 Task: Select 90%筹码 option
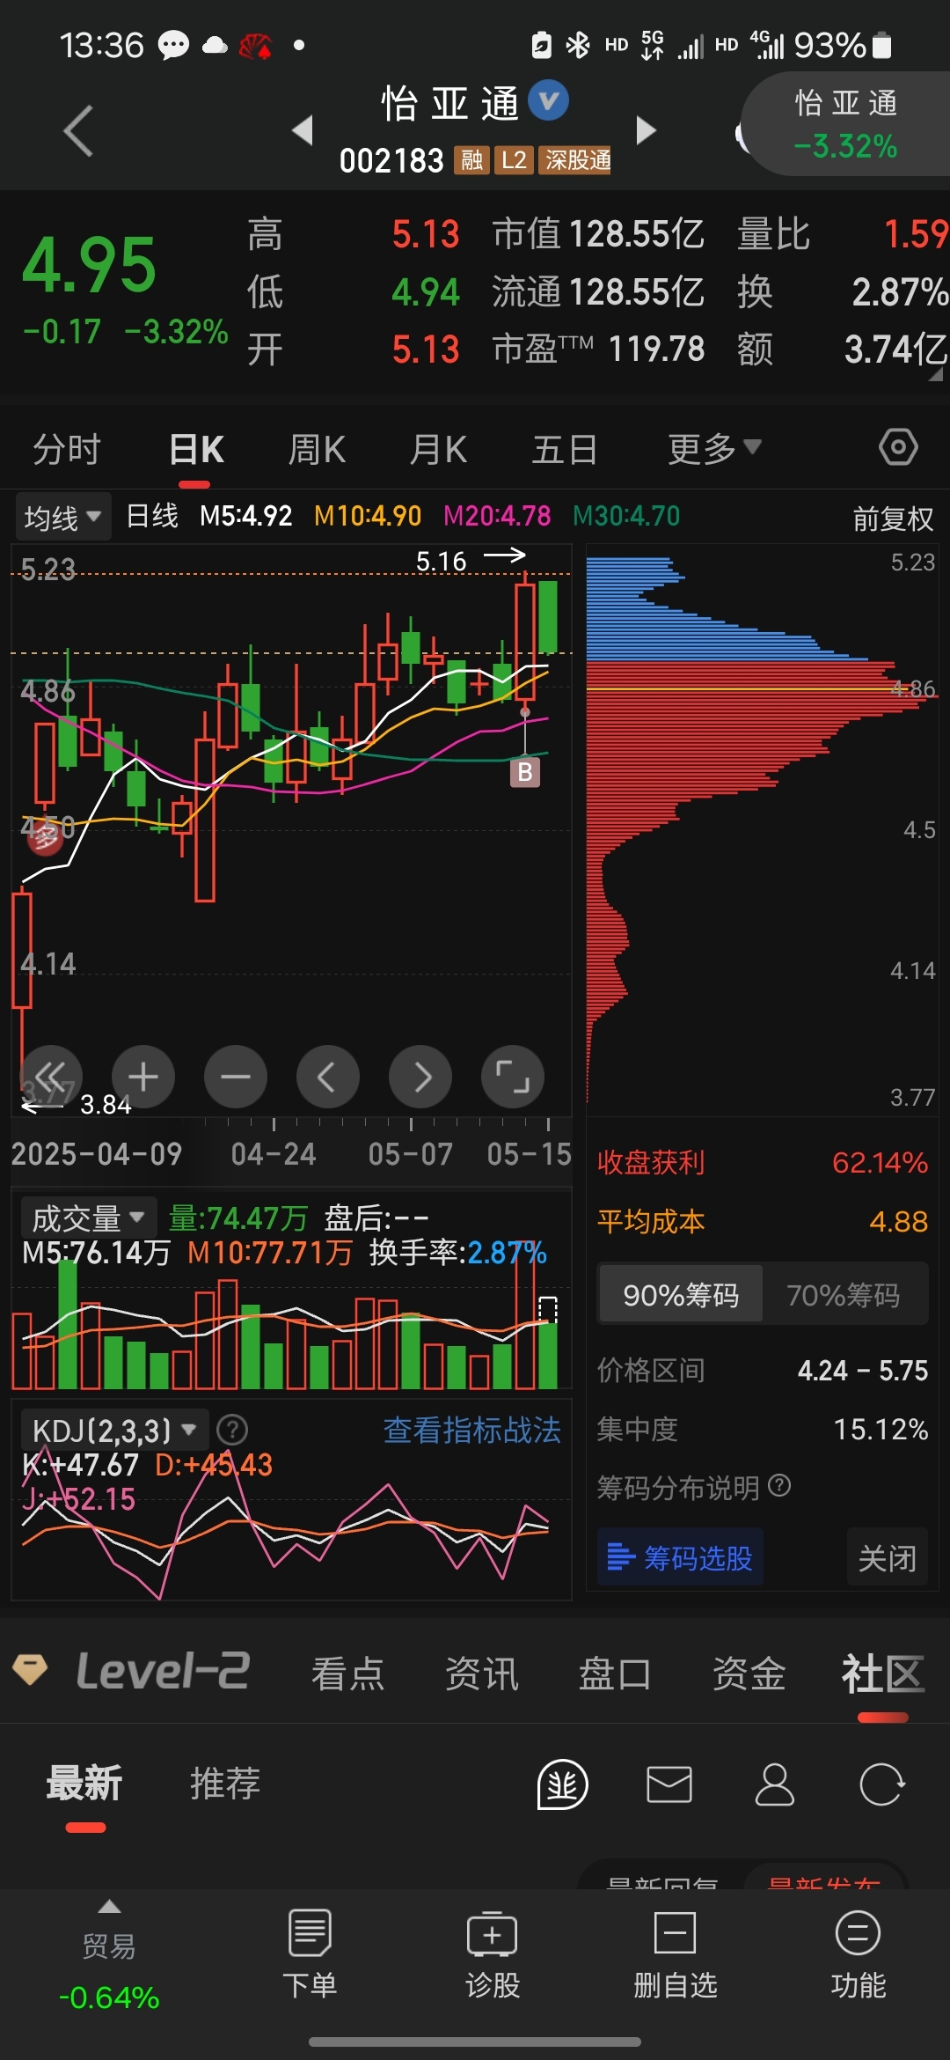[681, 1294]
